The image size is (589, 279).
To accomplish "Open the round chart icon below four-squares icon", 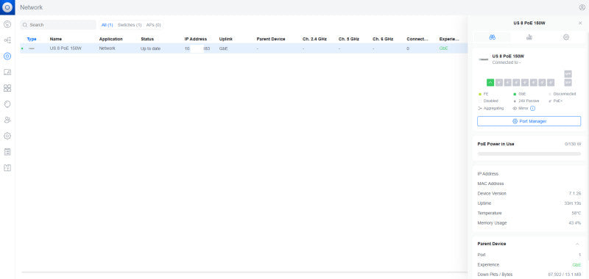I will [7, 104].
